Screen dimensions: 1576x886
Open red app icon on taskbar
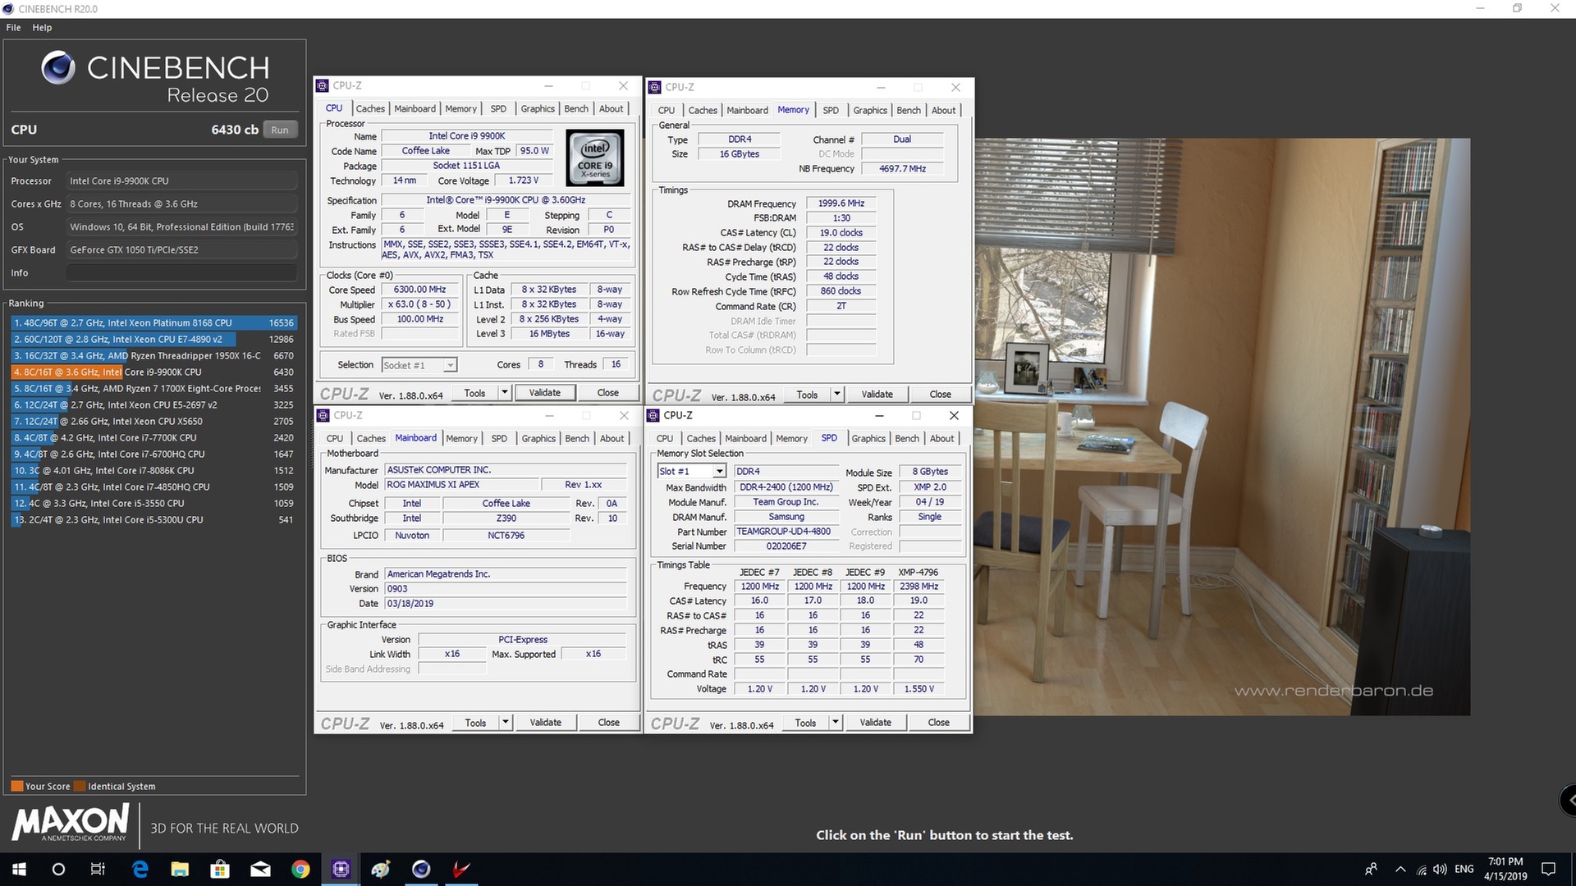point(461,869)
